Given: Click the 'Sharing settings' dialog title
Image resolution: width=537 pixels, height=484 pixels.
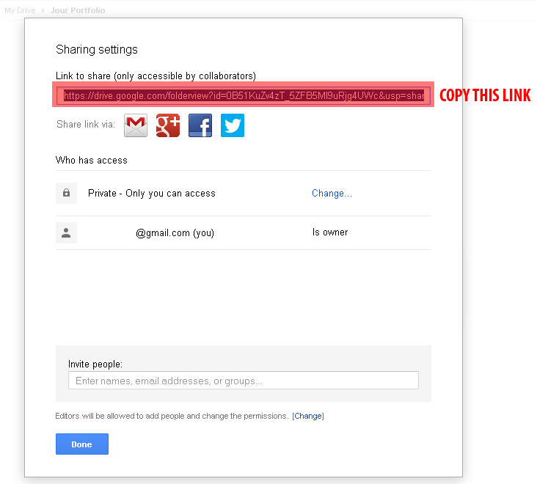Looking at the screenshot, I should click(x=97, y=50).
